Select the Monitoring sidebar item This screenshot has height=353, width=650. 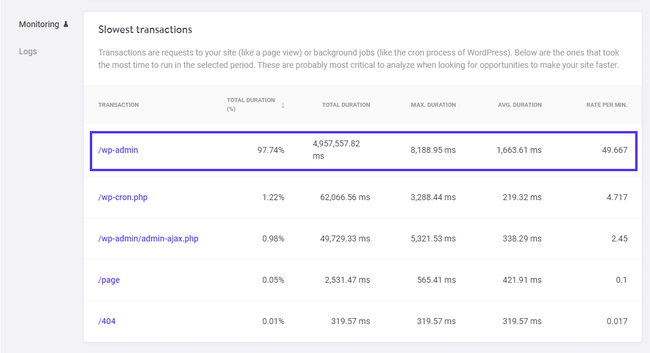point(39,24)
